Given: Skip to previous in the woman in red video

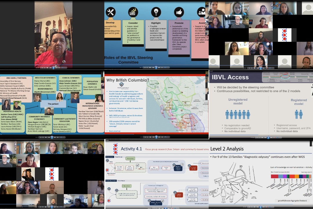Looking at the screenshot, I should tap(50, 68).
